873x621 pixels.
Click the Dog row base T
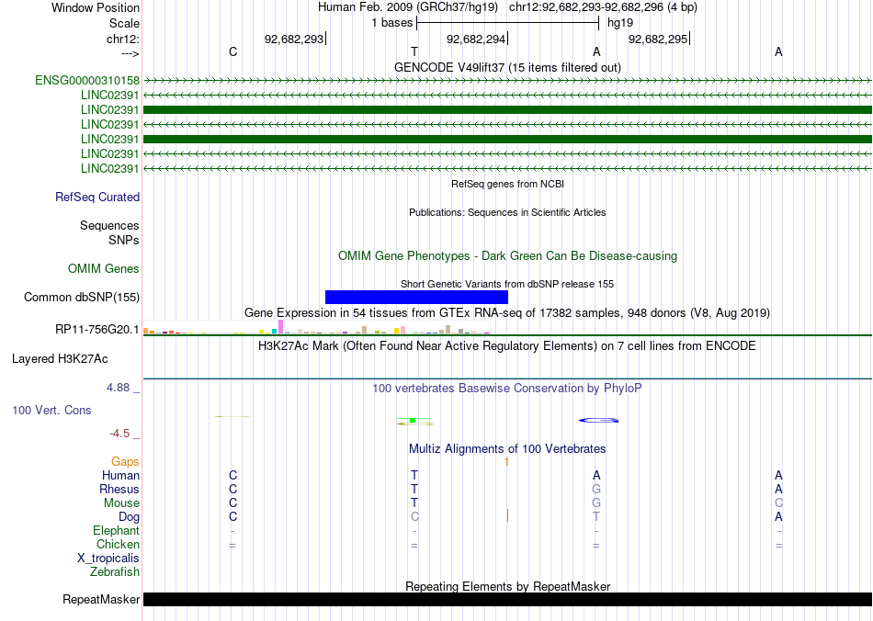[596, 517]
